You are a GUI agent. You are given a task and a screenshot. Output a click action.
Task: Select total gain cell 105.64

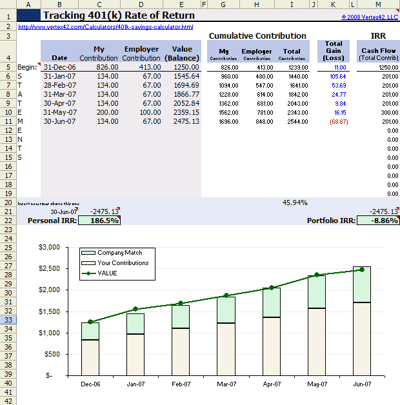(334, 77)
